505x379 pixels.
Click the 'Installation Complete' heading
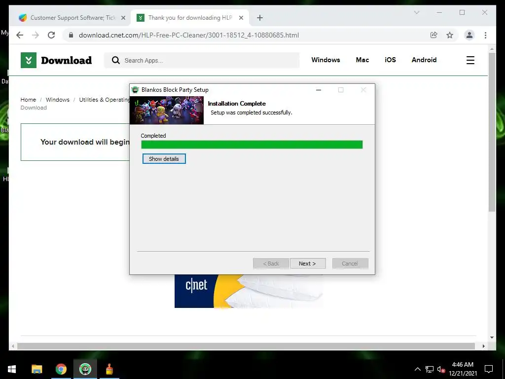pos(237,104)
